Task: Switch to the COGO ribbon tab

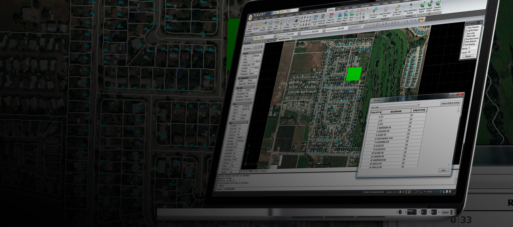Action: coord(347,8)
